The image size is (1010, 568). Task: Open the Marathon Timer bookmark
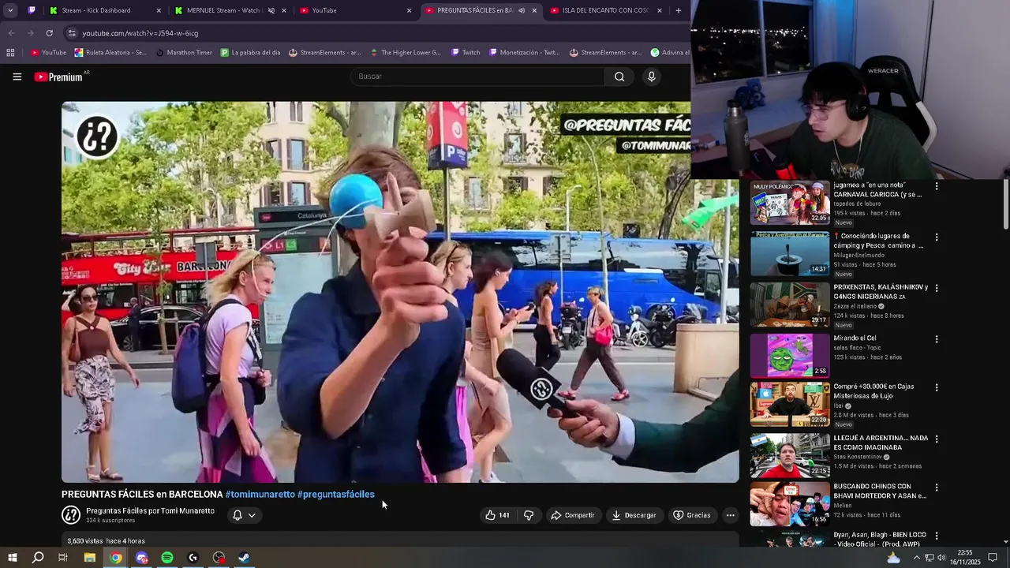184,53
